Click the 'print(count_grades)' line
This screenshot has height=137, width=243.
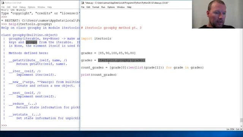99,75
